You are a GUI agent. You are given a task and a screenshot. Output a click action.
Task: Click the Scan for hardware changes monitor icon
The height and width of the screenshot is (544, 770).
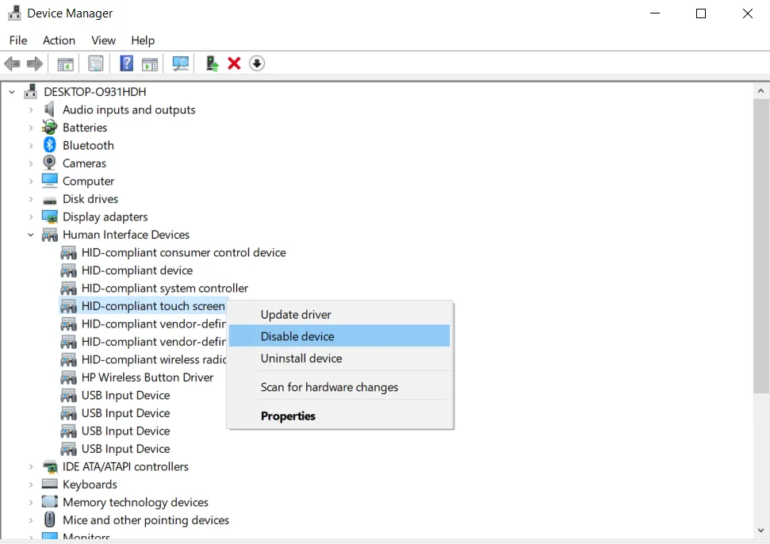(180, 63)
